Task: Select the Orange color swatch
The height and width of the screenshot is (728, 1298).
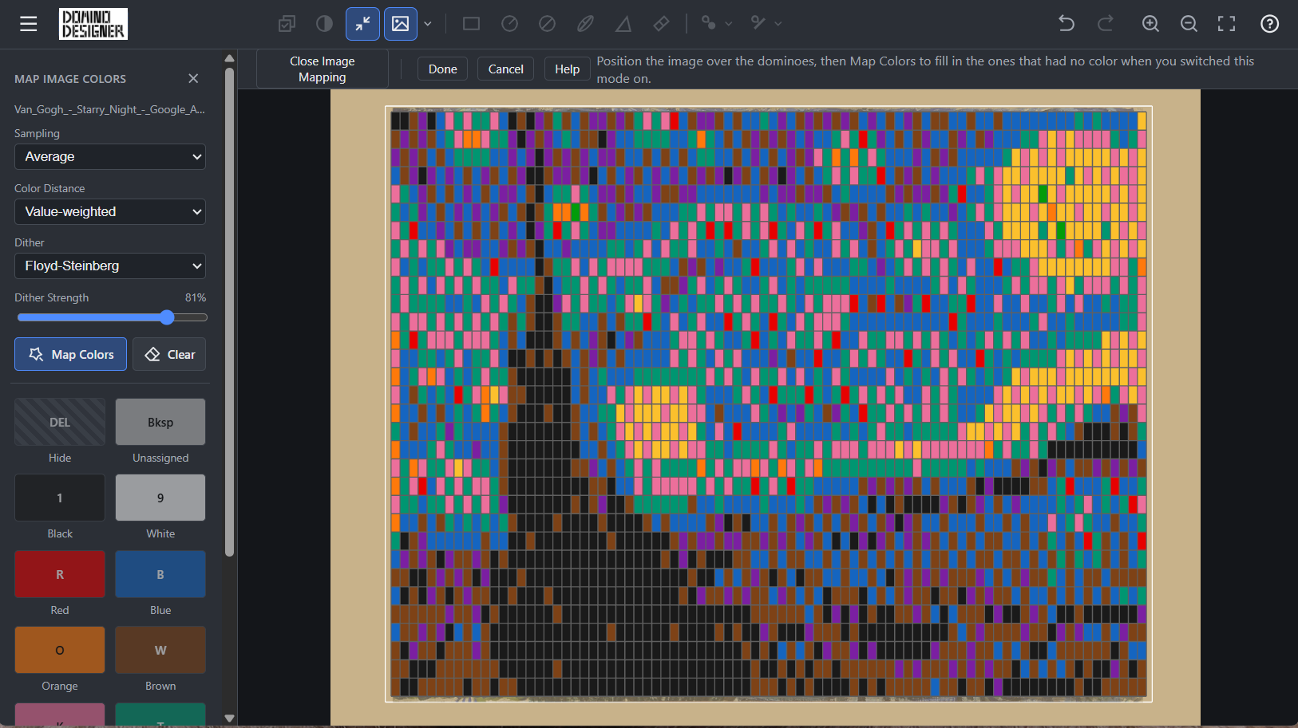Action: click(60, 650)
